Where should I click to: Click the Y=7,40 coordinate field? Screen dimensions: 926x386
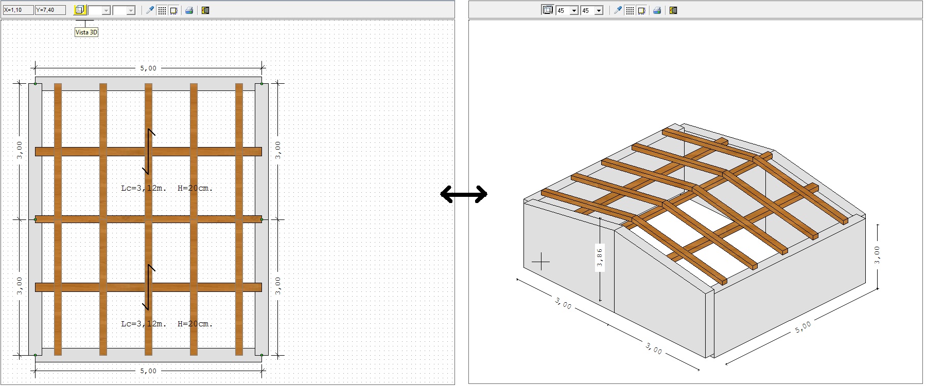50,10
